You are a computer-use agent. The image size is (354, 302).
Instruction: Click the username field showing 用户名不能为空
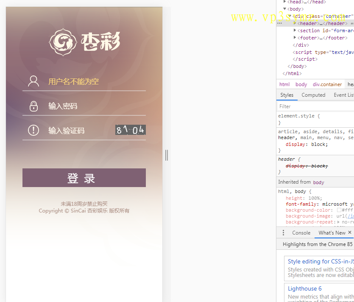coord(84,81)
